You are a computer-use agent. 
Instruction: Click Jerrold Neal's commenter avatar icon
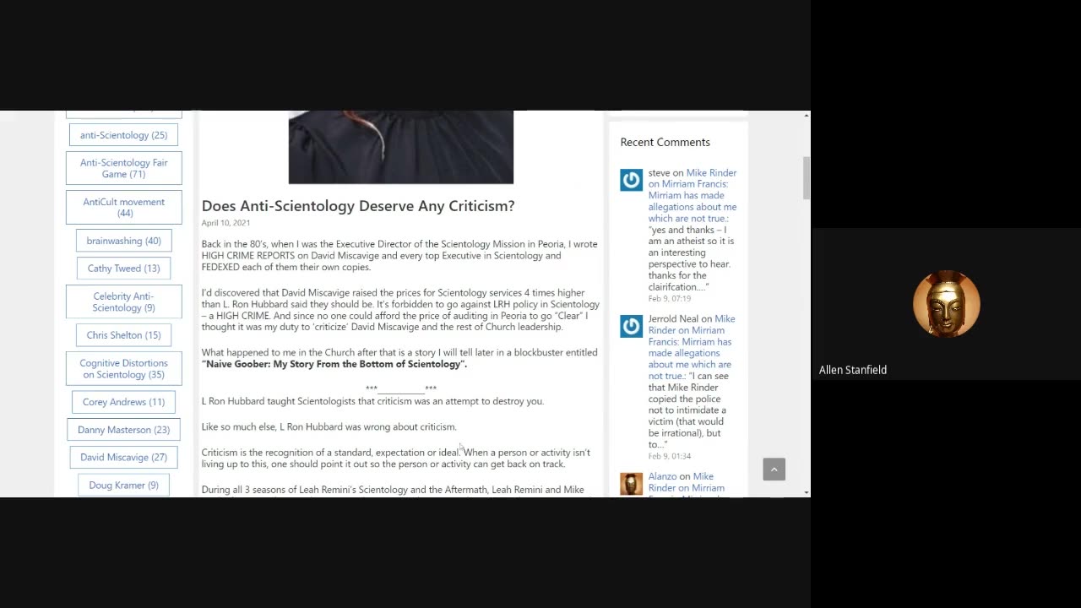click(x=632, y=326)
